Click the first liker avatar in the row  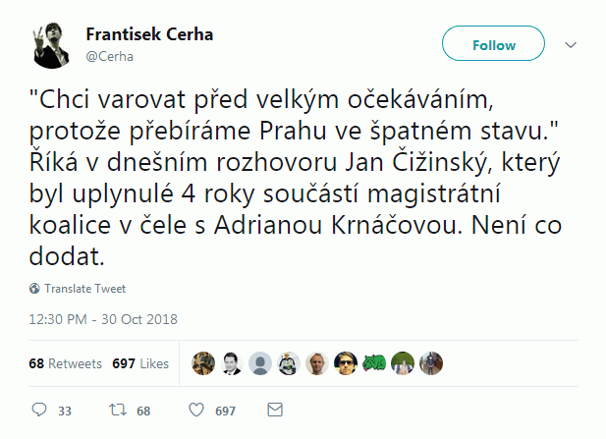coord(202,363)
